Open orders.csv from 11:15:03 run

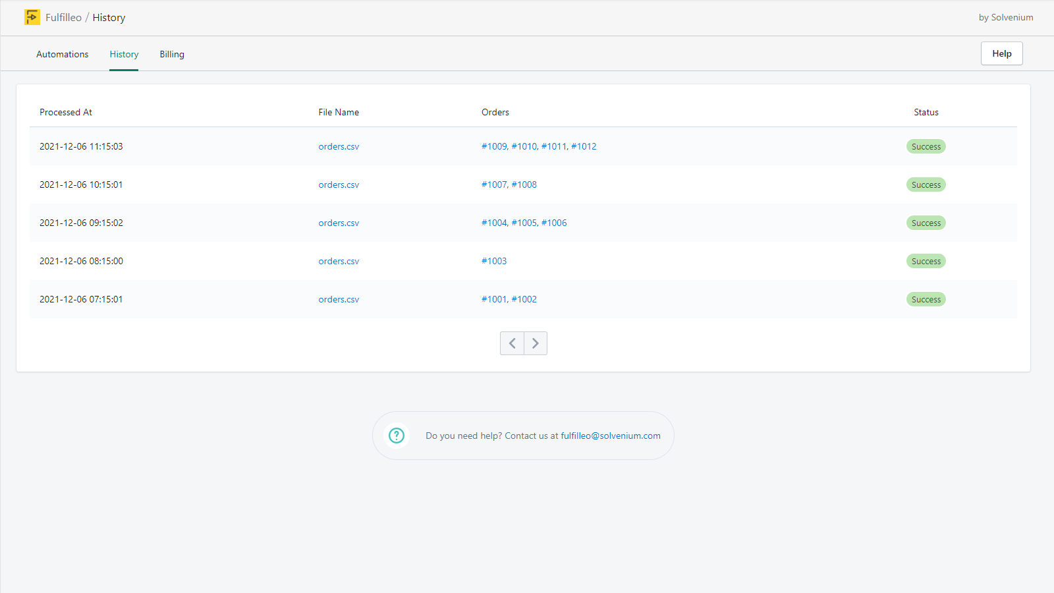(x=339, y=146)
